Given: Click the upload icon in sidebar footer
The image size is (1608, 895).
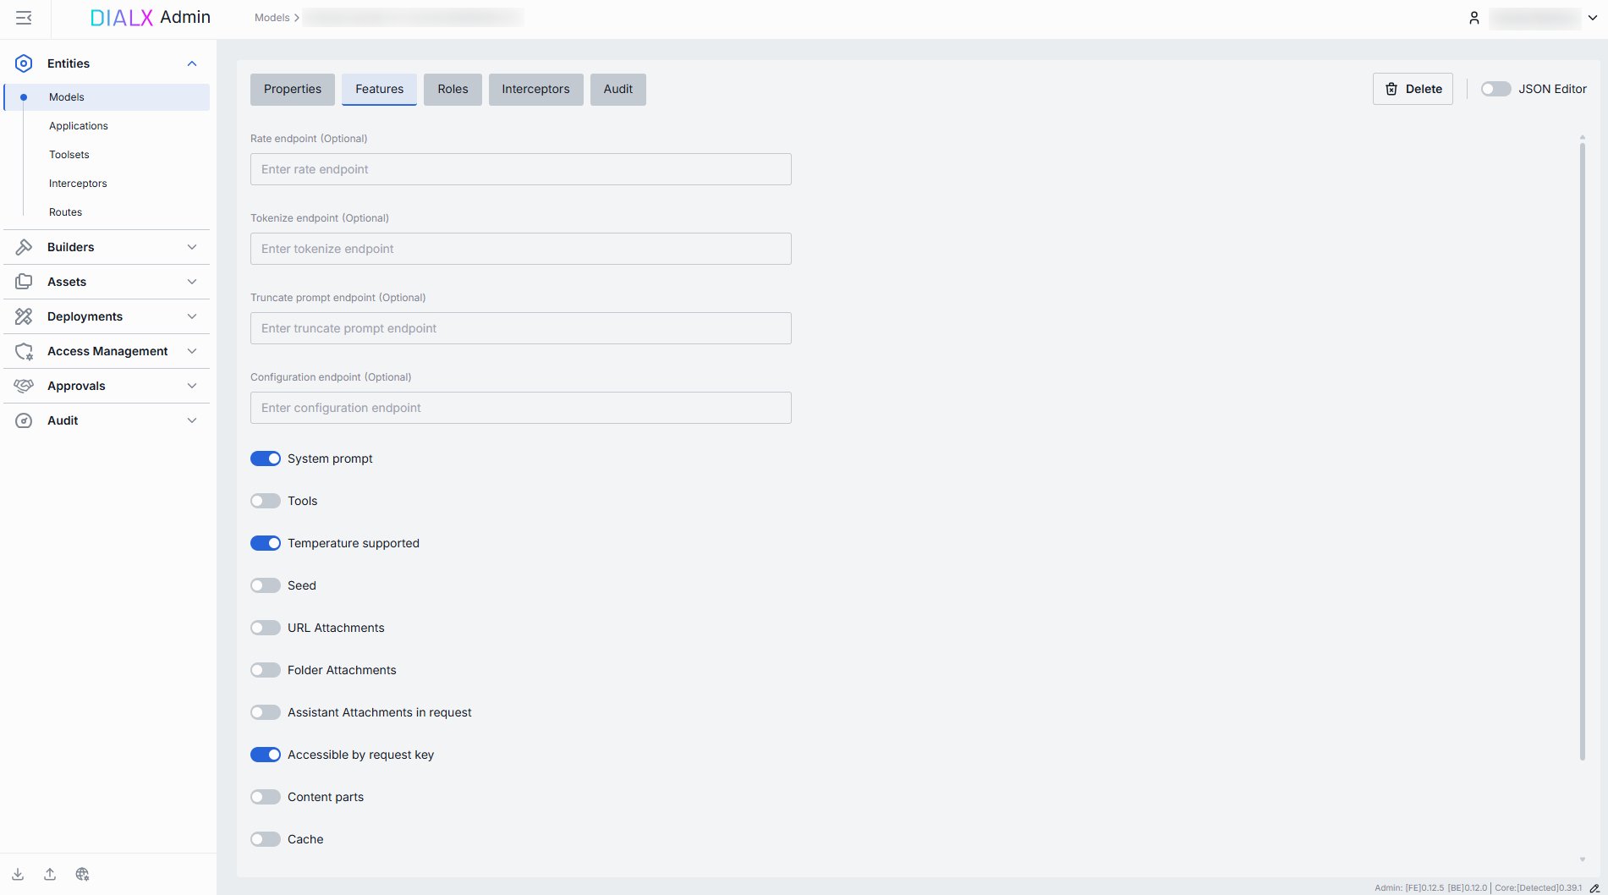Looking at the screenshot, I should click(50, 874).
